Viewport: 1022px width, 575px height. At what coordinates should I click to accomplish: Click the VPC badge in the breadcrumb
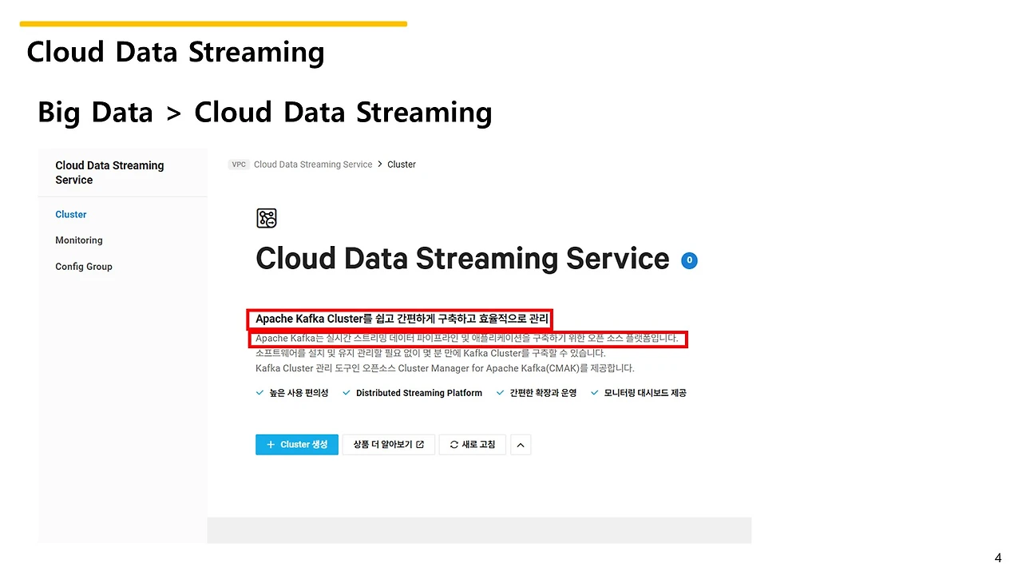pyautogui.click(x=239, y=165)
